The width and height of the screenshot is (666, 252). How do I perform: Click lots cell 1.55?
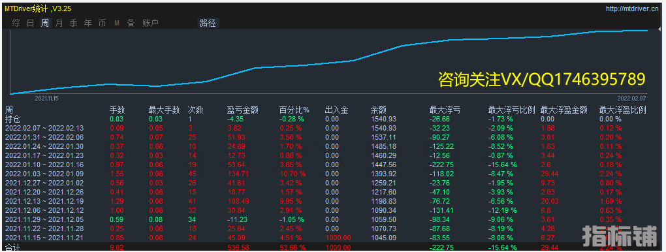point(117,174)
